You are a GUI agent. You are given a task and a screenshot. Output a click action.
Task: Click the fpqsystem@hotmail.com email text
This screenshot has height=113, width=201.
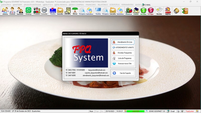pyautogui.click(x=97, y=70)
